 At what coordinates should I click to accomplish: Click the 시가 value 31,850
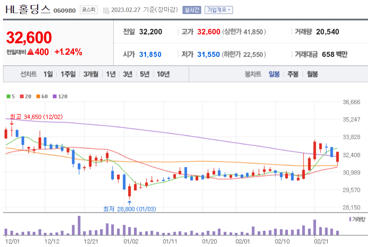[150, 54]
